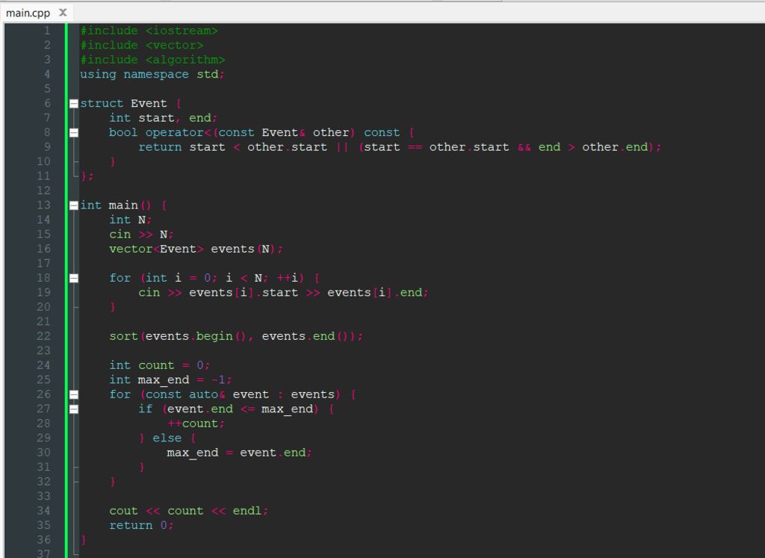Collapse the int main() fold marker

74,205
